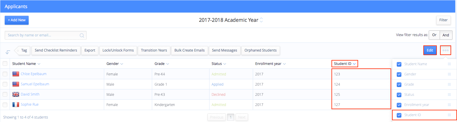Click the UK flag beside David Smith
This screenshot has width=457, height=122.
pos(16,94)
